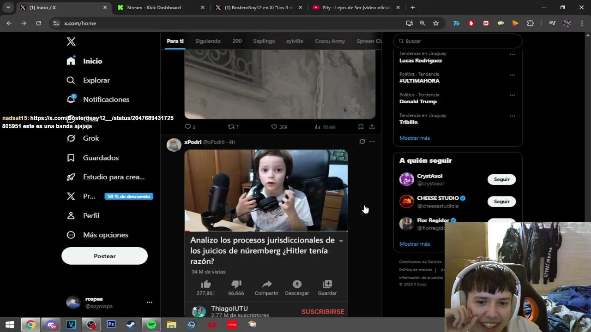Viewport: 591px width, 332px height.
Task: Open a new browser tab
Action: point(413,7)
